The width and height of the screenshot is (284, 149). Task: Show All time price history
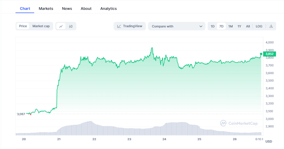[x=248, y=26]
